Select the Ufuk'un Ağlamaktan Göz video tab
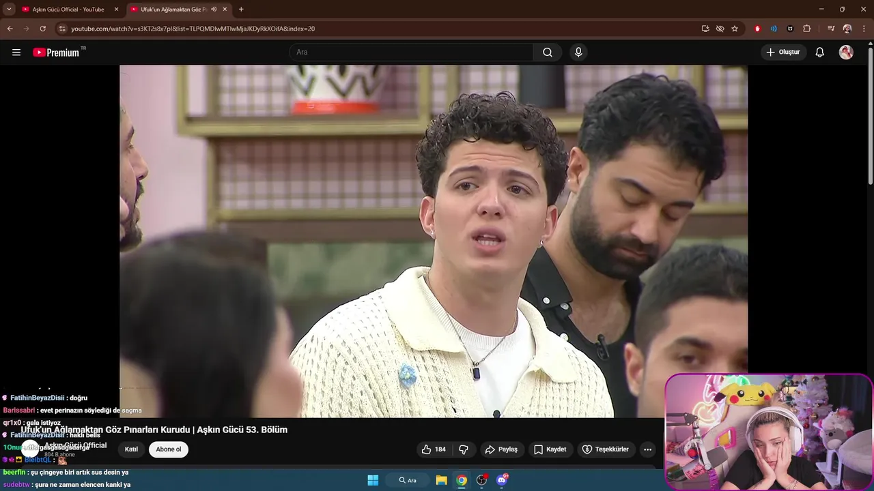Screen dimensions: 874x491 coord(174,10)
